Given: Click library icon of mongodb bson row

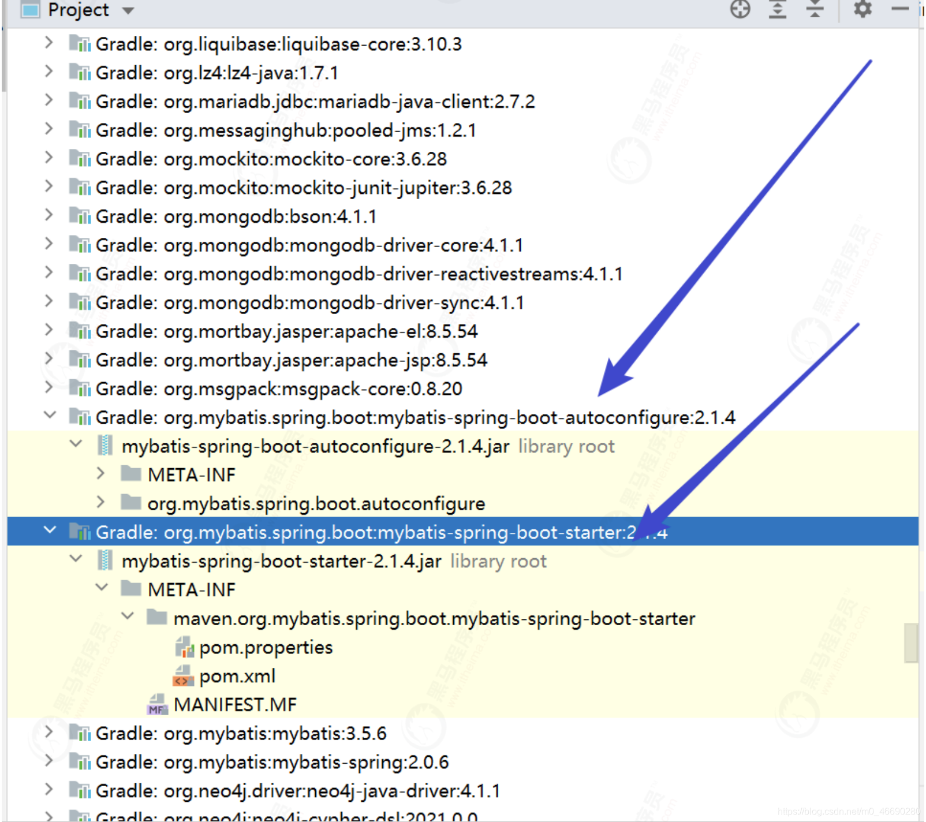Looking at the screenshot, I should click(80, 216).
